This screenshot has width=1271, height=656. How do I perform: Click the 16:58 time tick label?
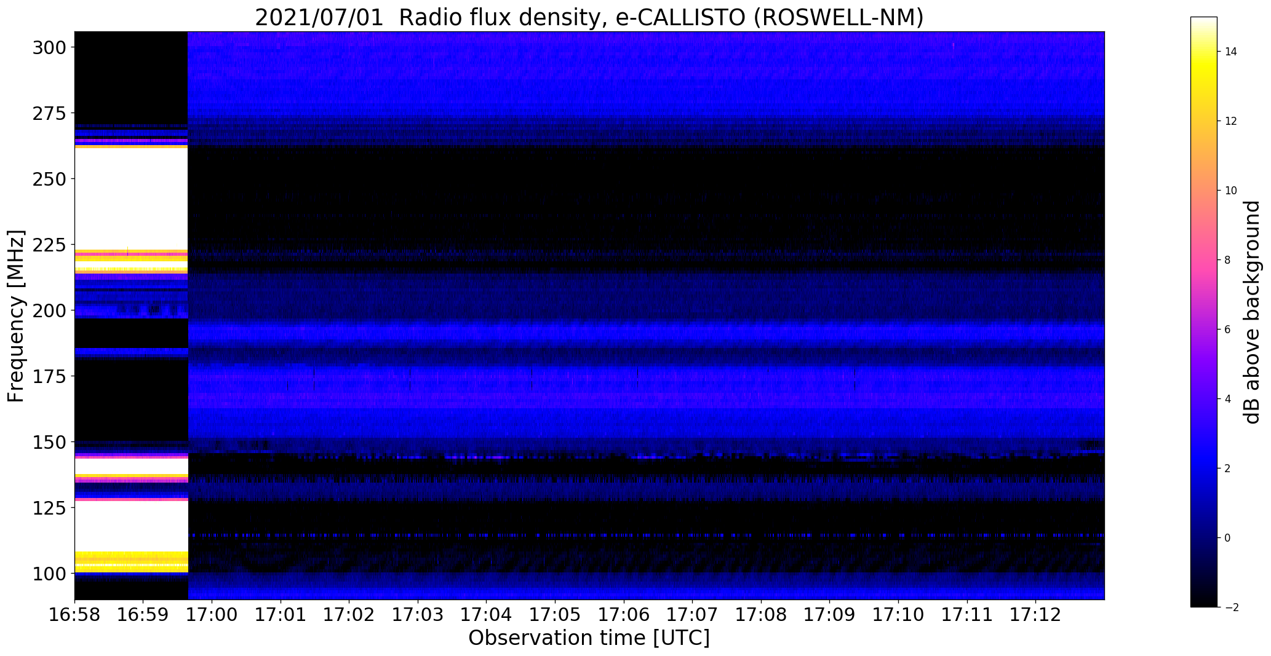(x=74, y=615)
